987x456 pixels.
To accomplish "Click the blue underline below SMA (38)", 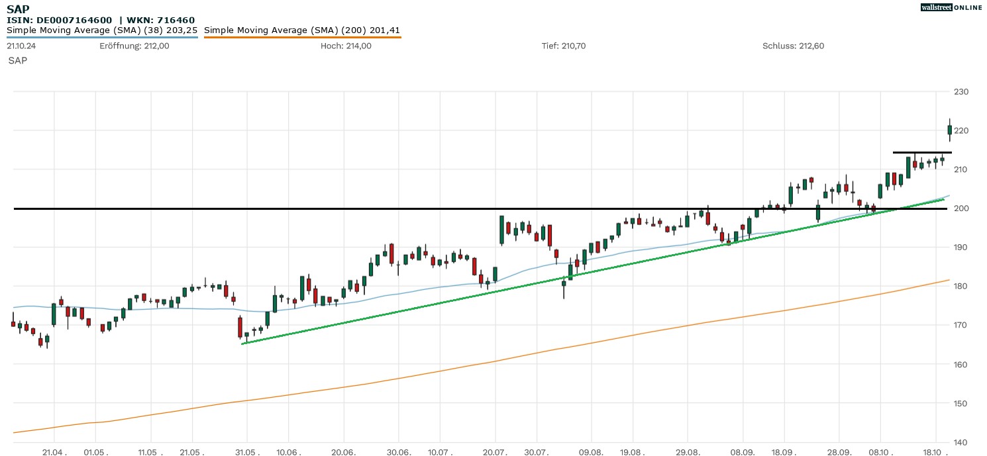I will pos(102,37).
